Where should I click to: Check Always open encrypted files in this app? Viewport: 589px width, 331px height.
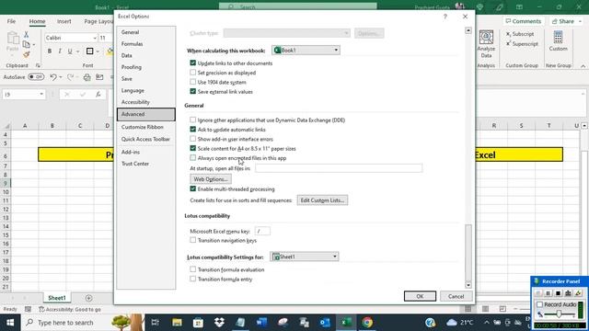tap(193, 157)
